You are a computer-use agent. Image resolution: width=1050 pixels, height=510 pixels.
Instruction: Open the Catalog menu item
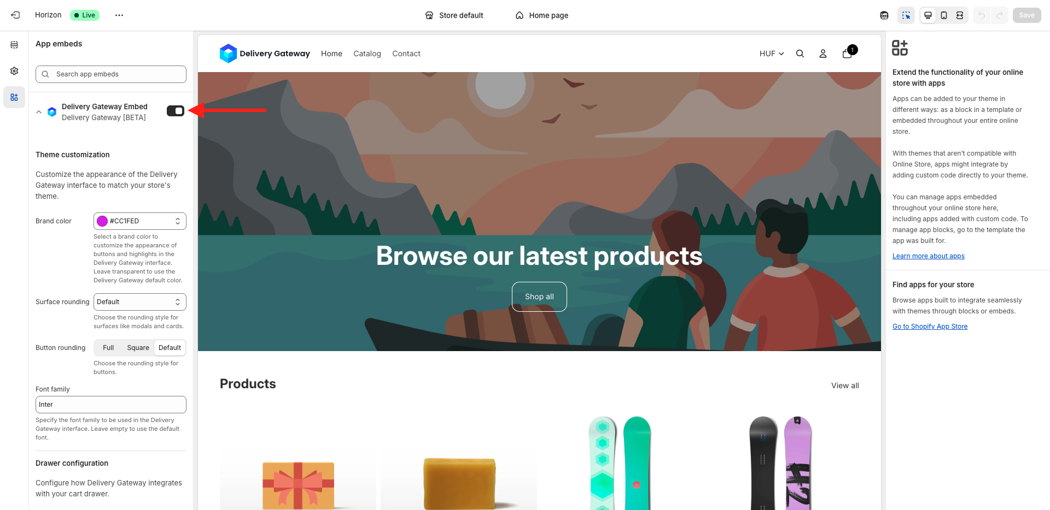pyautogui.click(x=367, y=54)
